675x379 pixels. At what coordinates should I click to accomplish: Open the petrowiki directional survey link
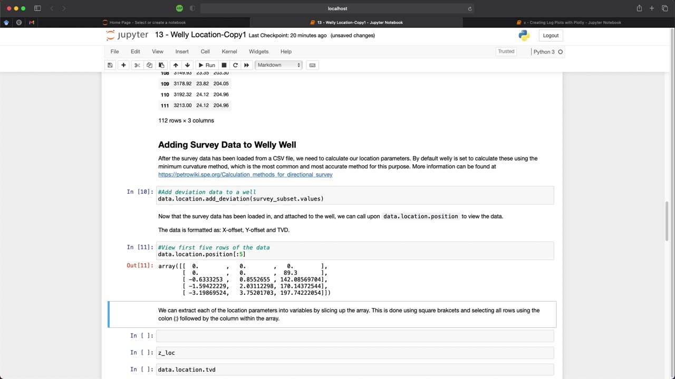(x=245, y=174)
